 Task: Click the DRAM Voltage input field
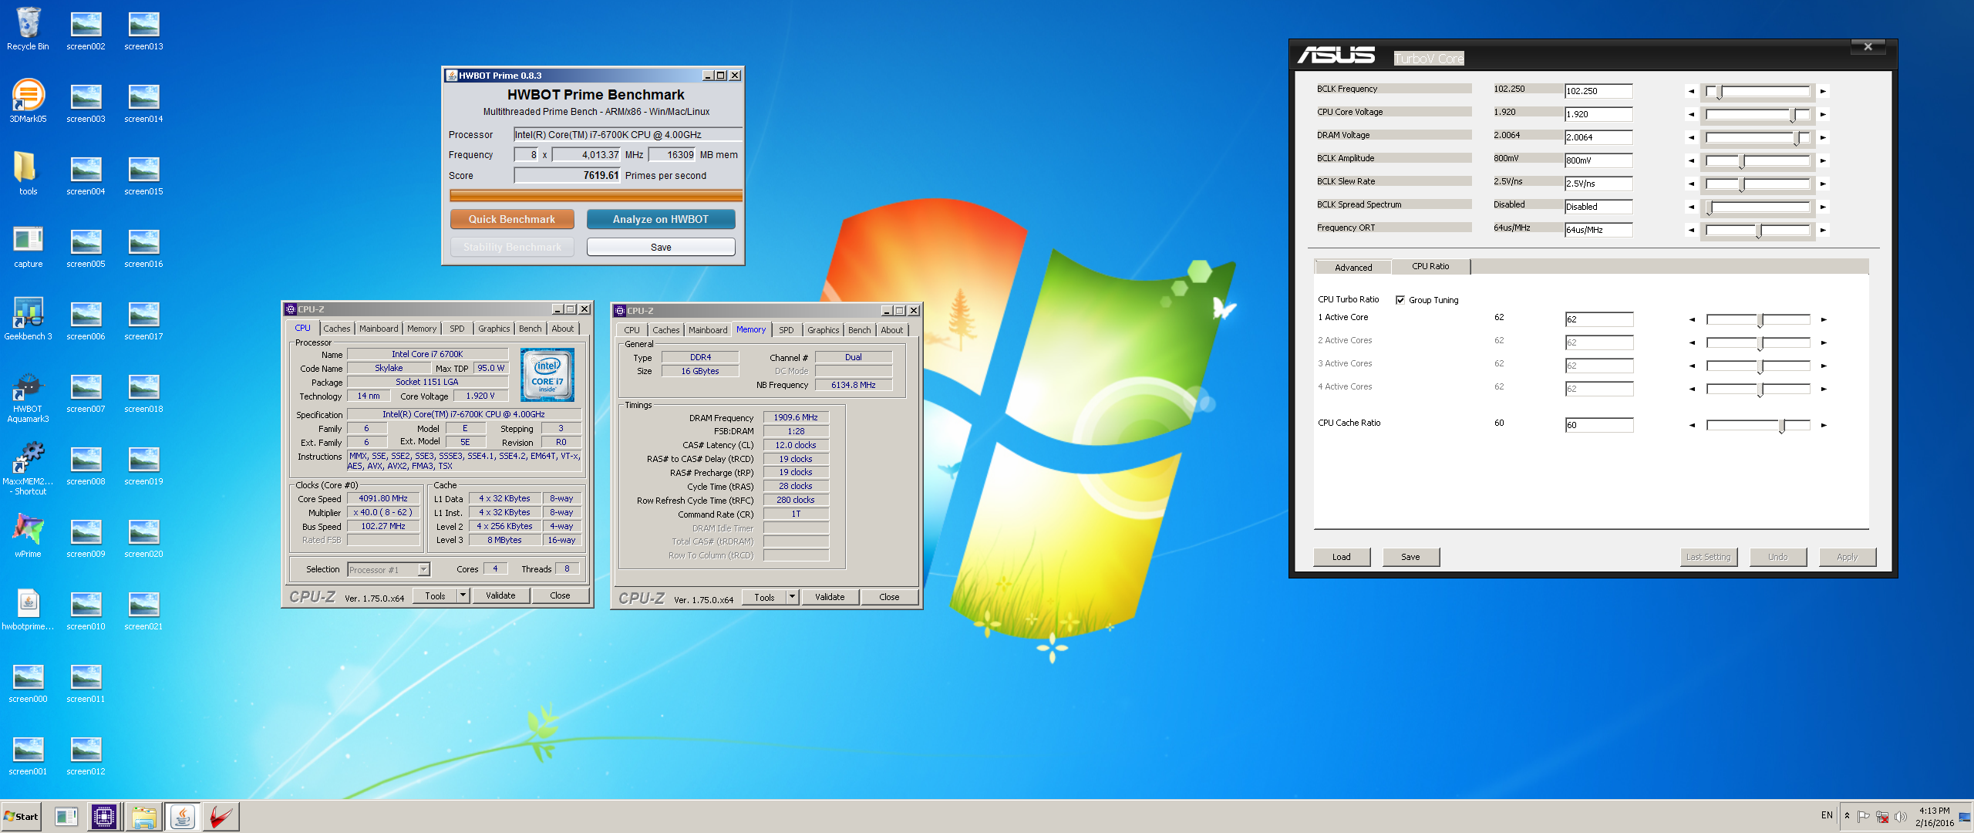point(1598,137)
